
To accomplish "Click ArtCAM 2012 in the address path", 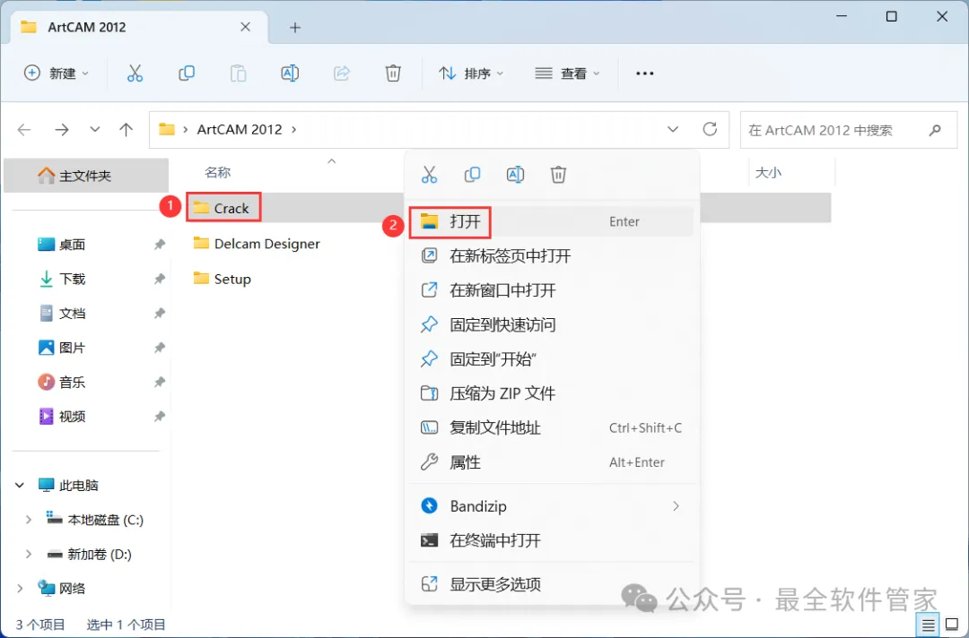I will point(240,130).
